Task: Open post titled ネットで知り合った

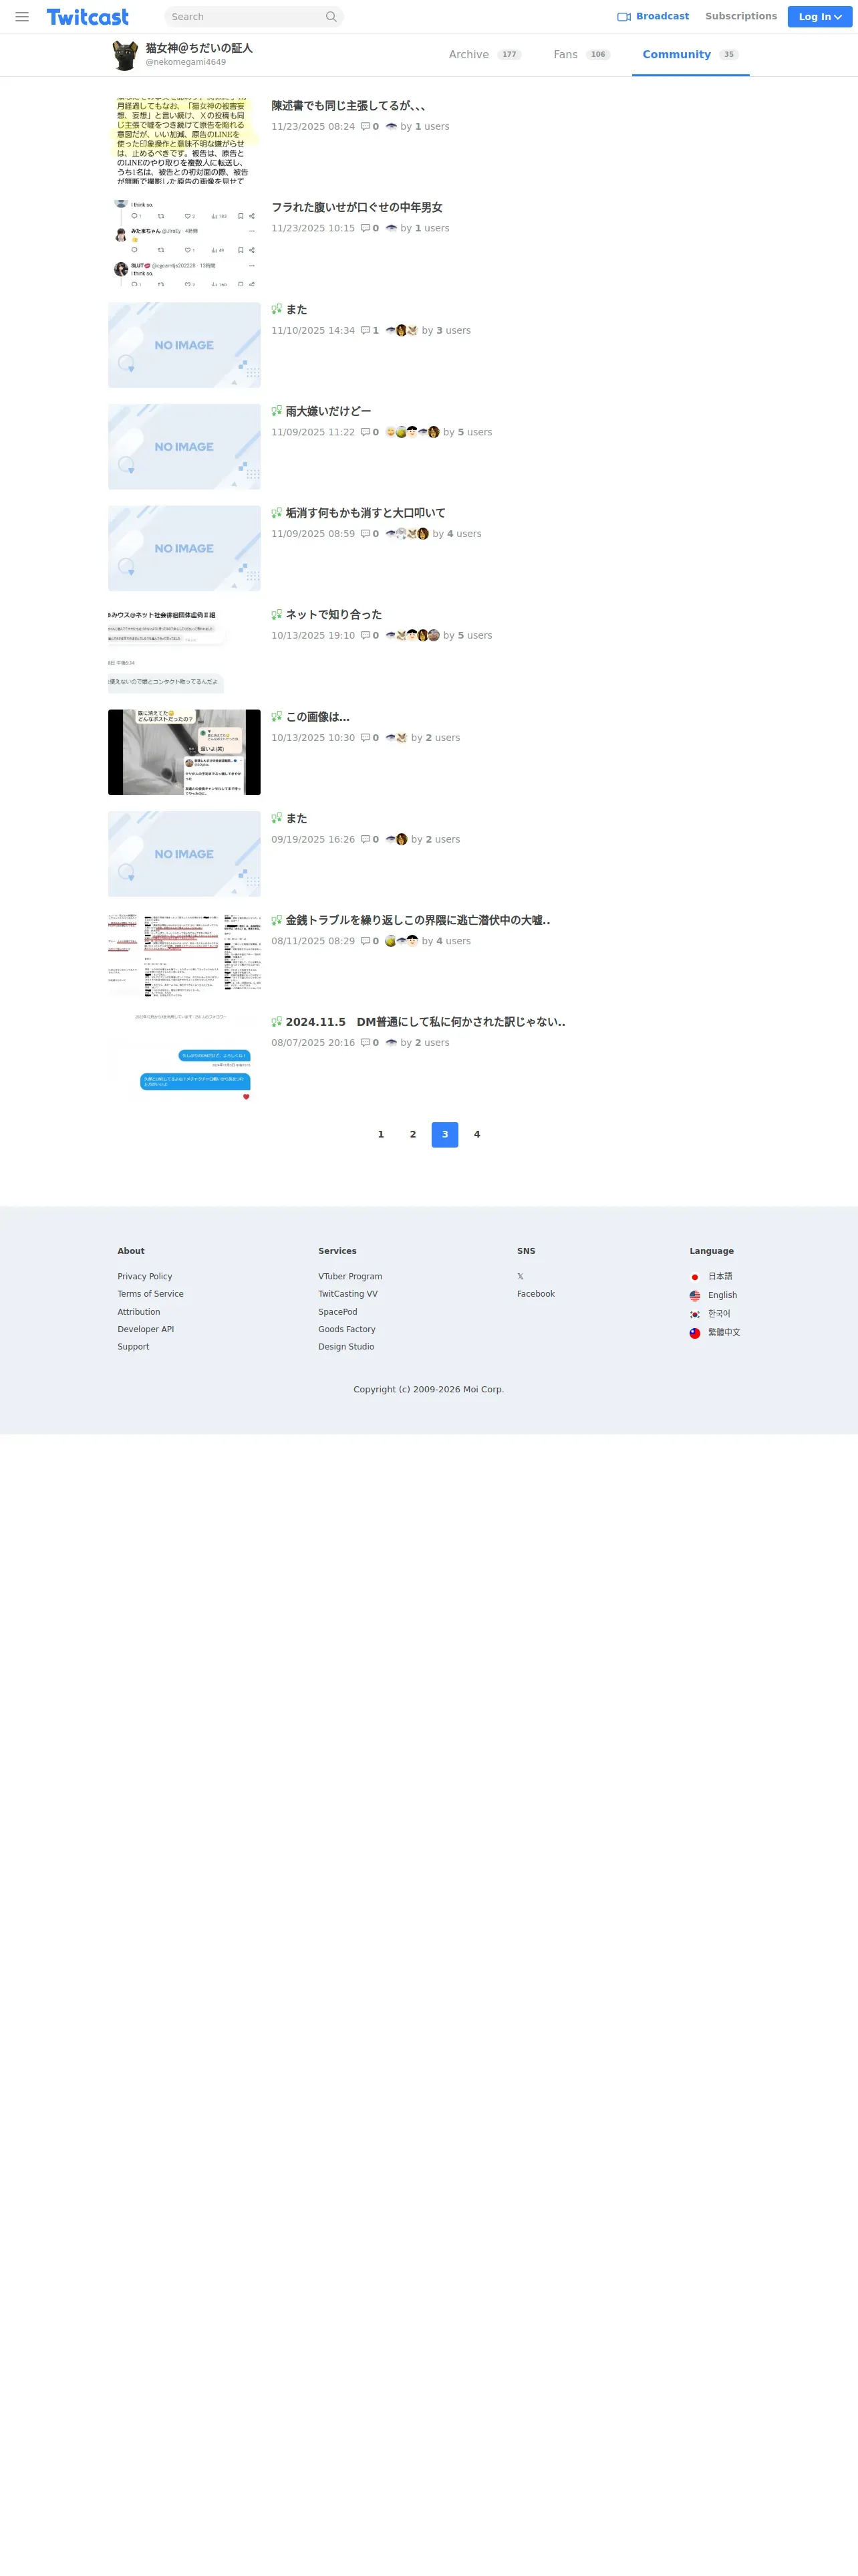Action: point(333,615)
